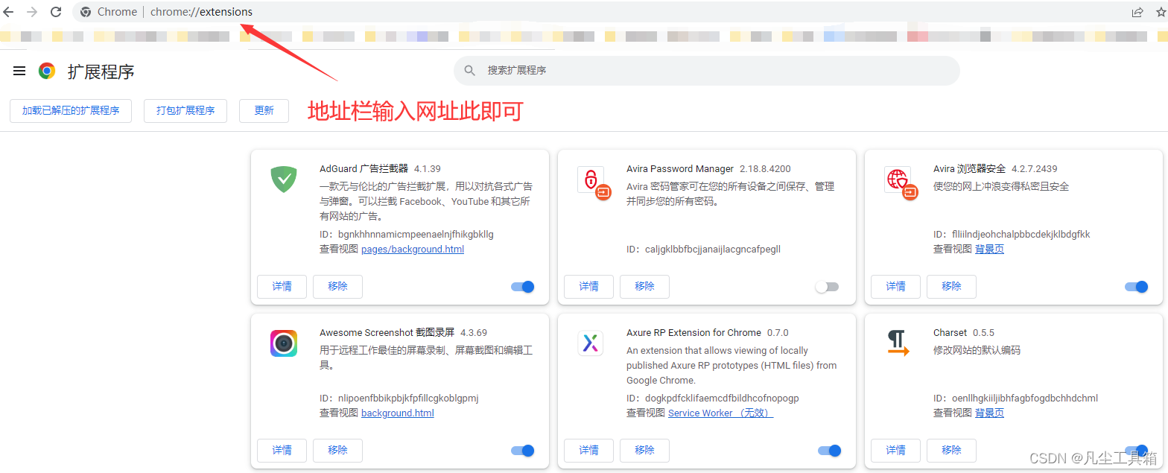Click the AdGuard shield icon
Viewport: 1168px width, 473px height.
284,180
